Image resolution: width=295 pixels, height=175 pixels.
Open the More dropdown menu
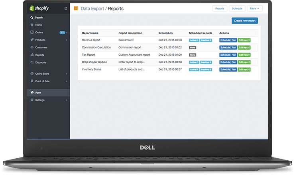tap(254, 8)
